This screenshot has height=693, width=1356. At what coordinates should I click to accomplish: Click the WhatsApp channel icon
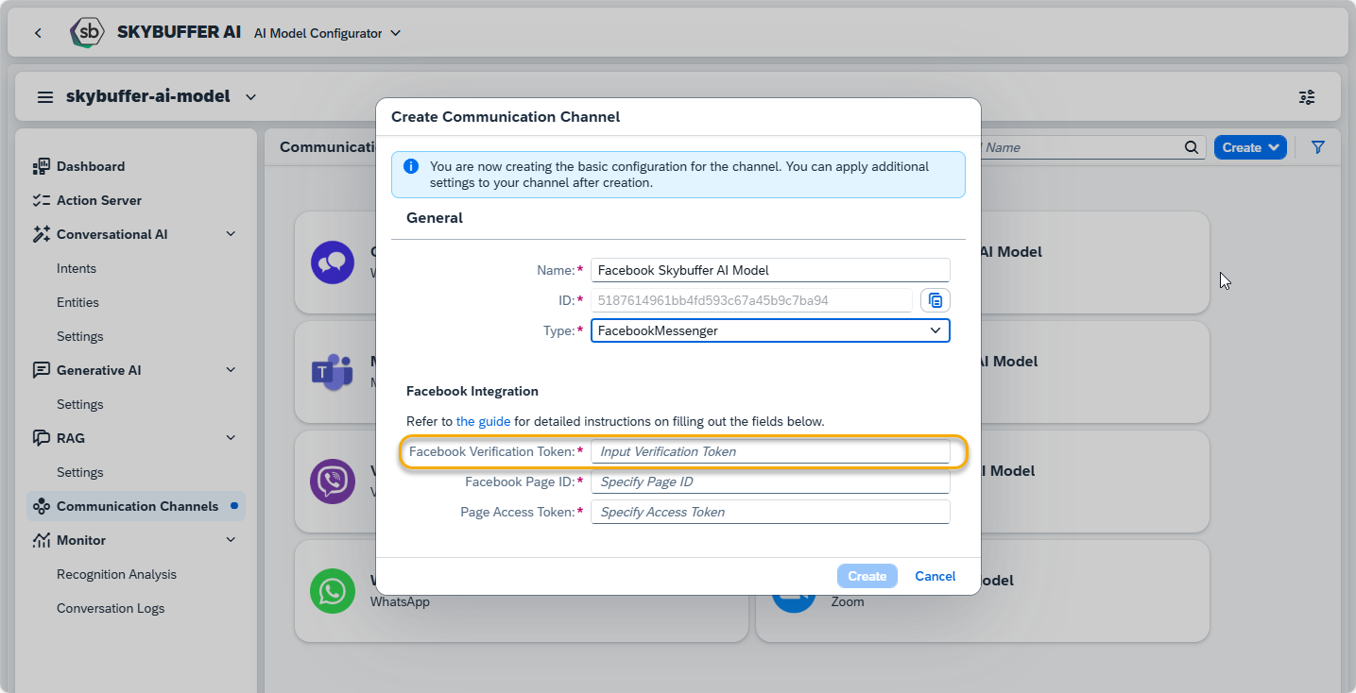[x=333, y=591]
